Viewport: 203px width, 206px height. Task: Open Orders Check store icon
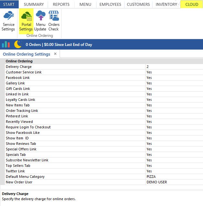pyautogui.click(x=54, y=16)
